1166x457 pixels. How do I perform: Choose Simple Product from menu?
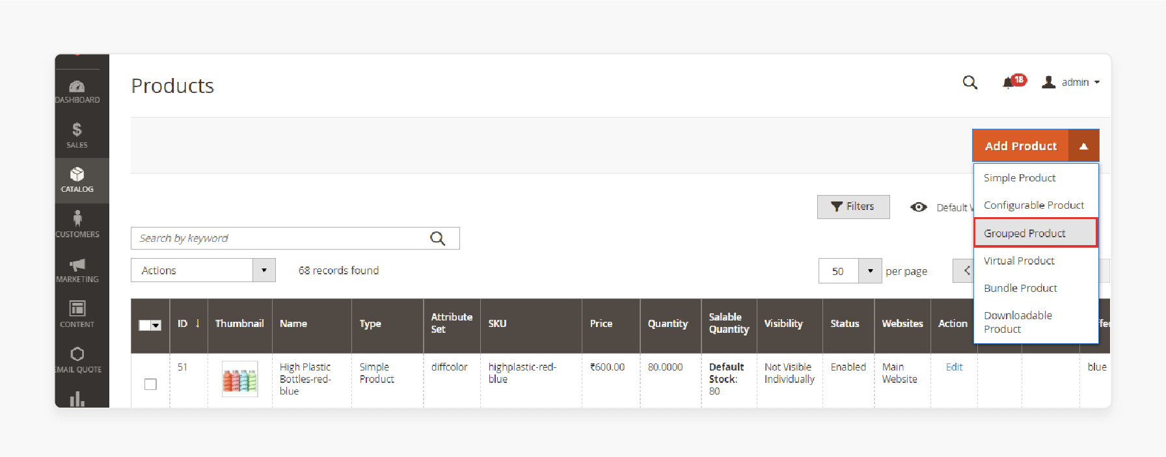(x=1036, y=178)
